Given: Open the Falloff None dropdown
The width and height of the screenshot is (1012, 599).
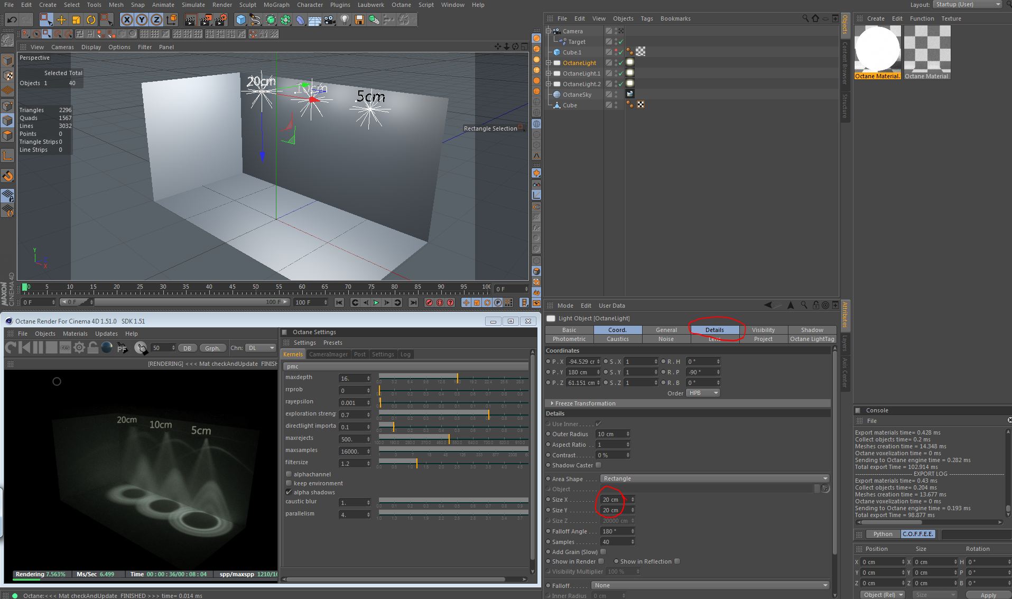Looking at the screenshot, I should click(x=711, y=585).
